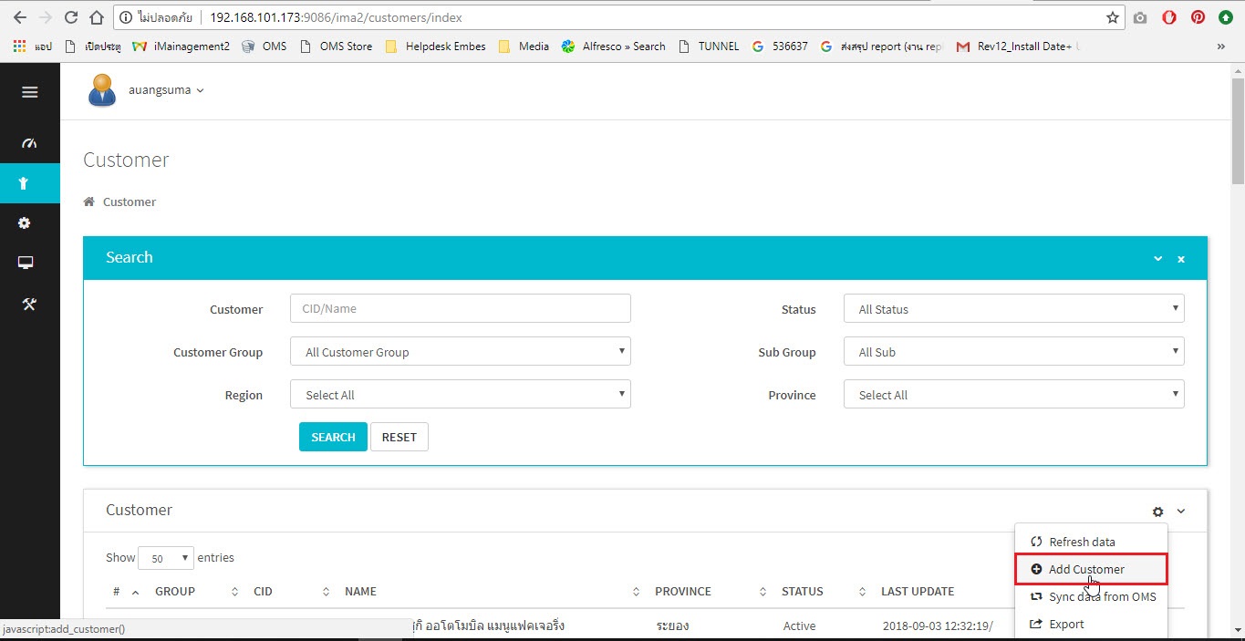Sort by the # column header
Screen dimensions: 1245x641
[126, 592]
